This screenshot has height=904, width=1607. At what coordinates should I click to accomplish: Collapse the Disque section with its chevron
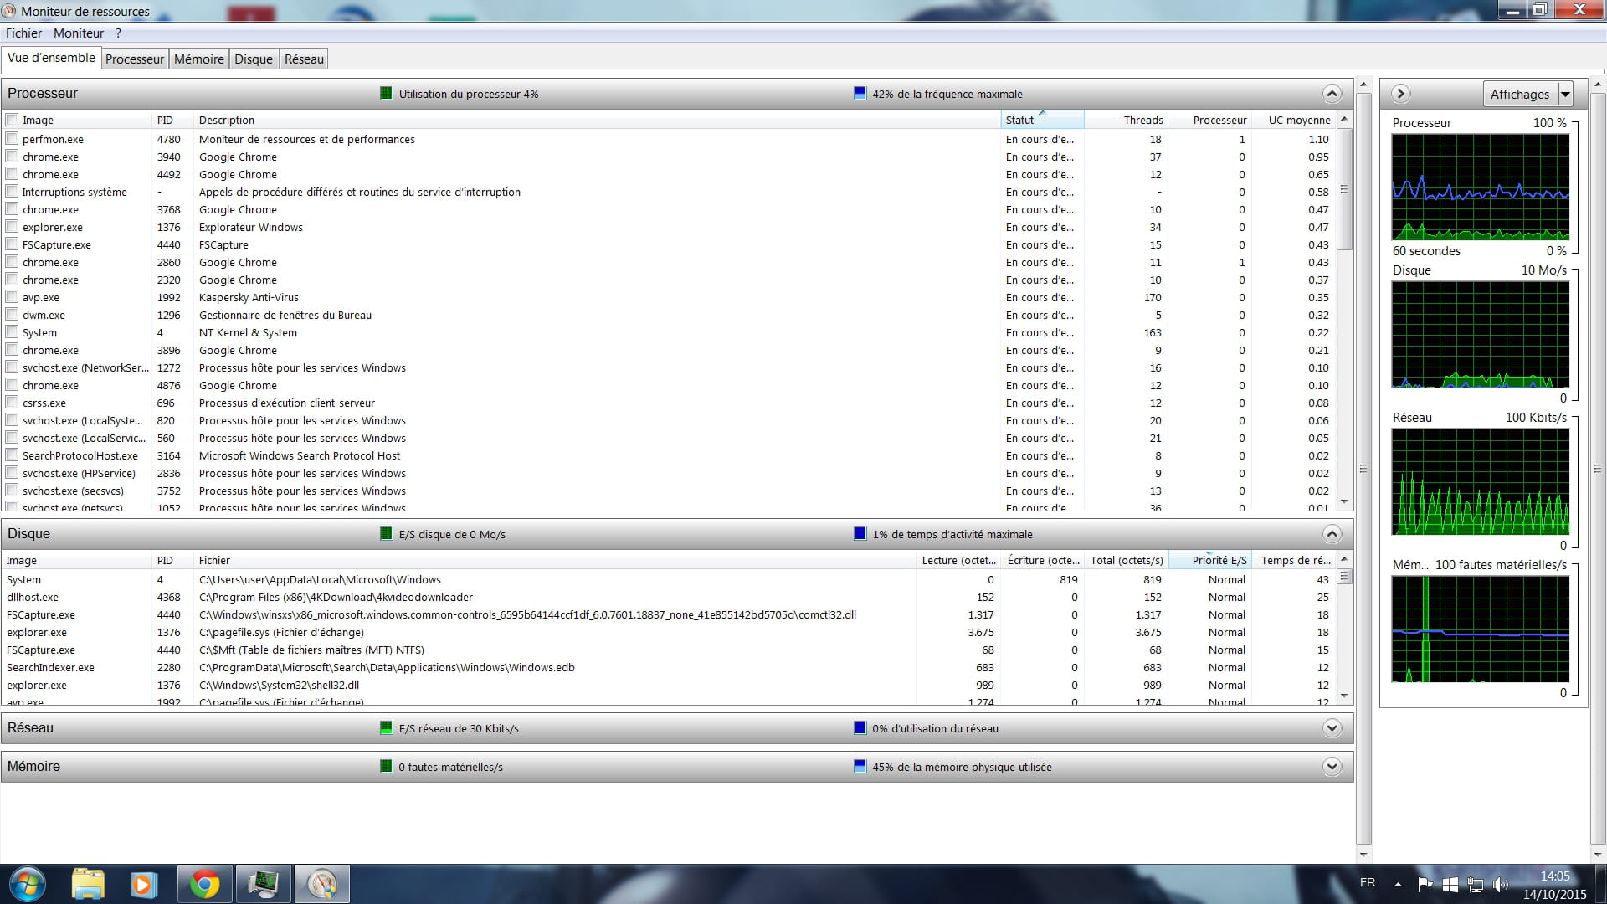tap(1332, 534)
